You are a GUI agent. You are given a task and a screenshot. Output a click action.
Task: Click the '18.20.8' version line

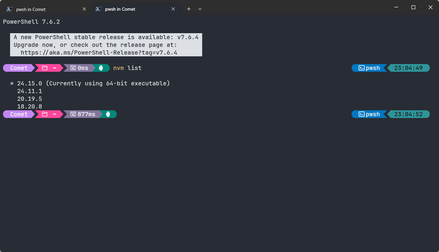pos(30,106)
